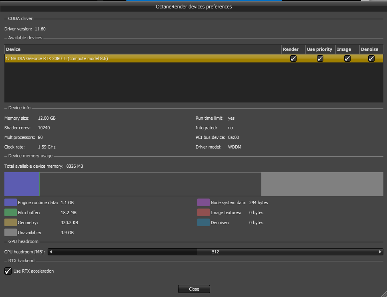
Task: Increase GPU headroom with right arrow
Action: [380, 252]
